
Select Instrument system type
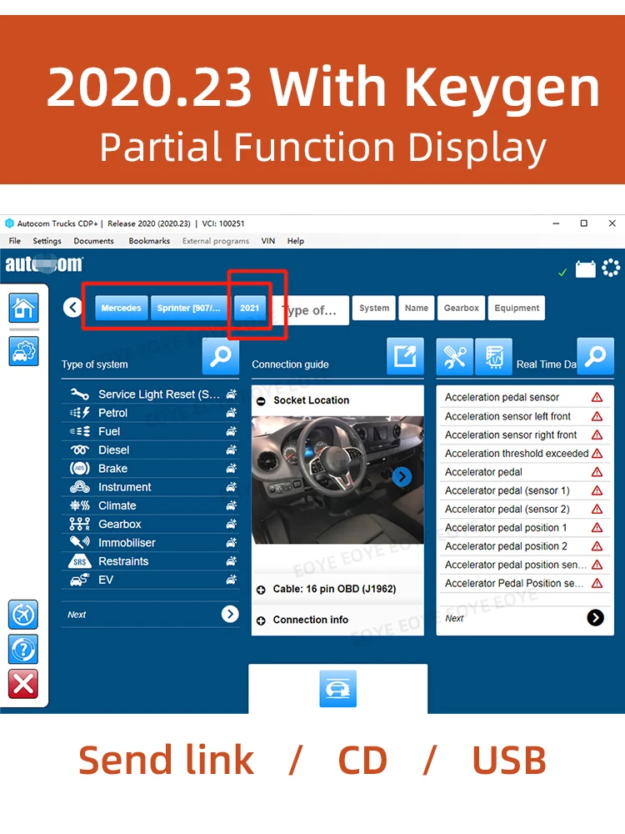click(x=150, y=487)
